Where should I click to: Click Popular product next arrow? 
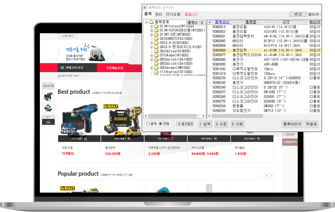point(272,176)
